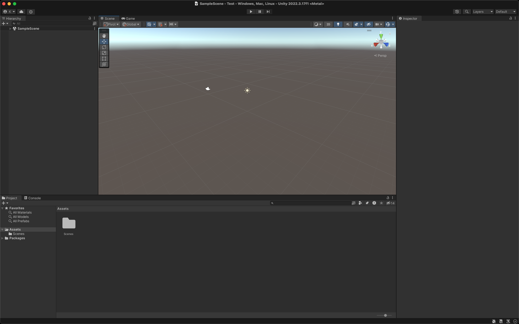Image resolution: width=519 pixels, height=324 pixels.
Task: Click the Project search field
Action: tap(311, 203)
